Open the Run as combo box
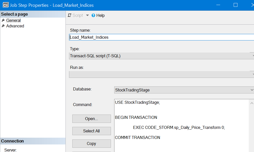254x152 pixels. click(x=161, y=74)
